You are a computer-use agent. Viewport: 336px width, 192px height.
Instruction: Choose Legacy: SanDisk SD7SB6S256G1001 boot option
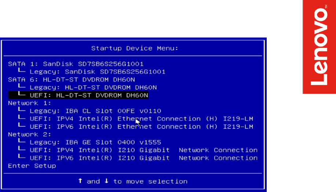point(98,71)
